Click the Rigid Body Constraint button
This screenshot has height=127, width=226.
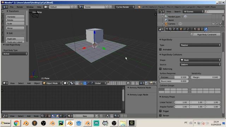[x=206, y=35]
